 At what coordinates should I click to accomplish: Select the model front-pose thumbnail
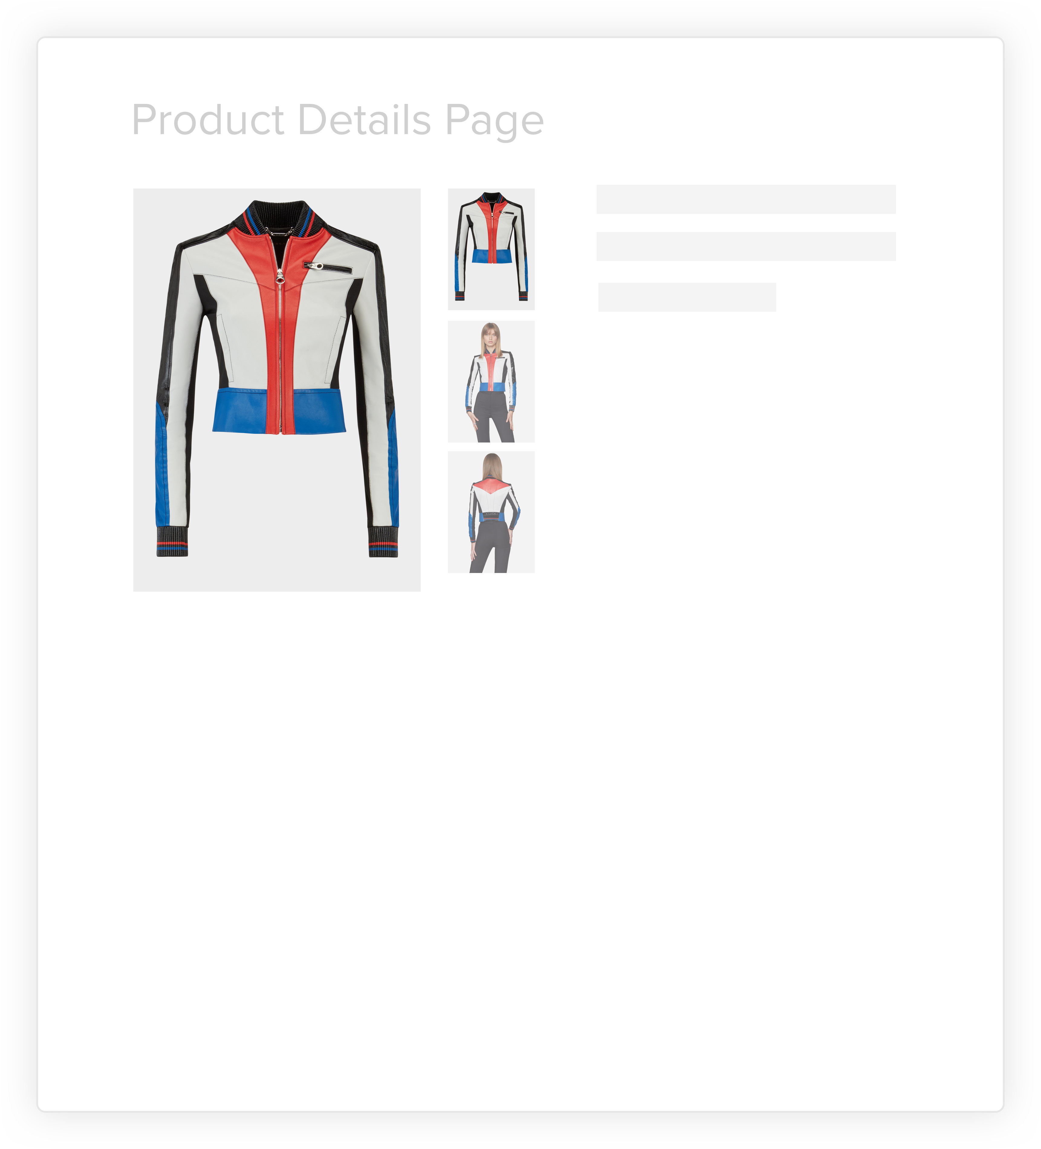pyautogui.click(x=491, y=381)
